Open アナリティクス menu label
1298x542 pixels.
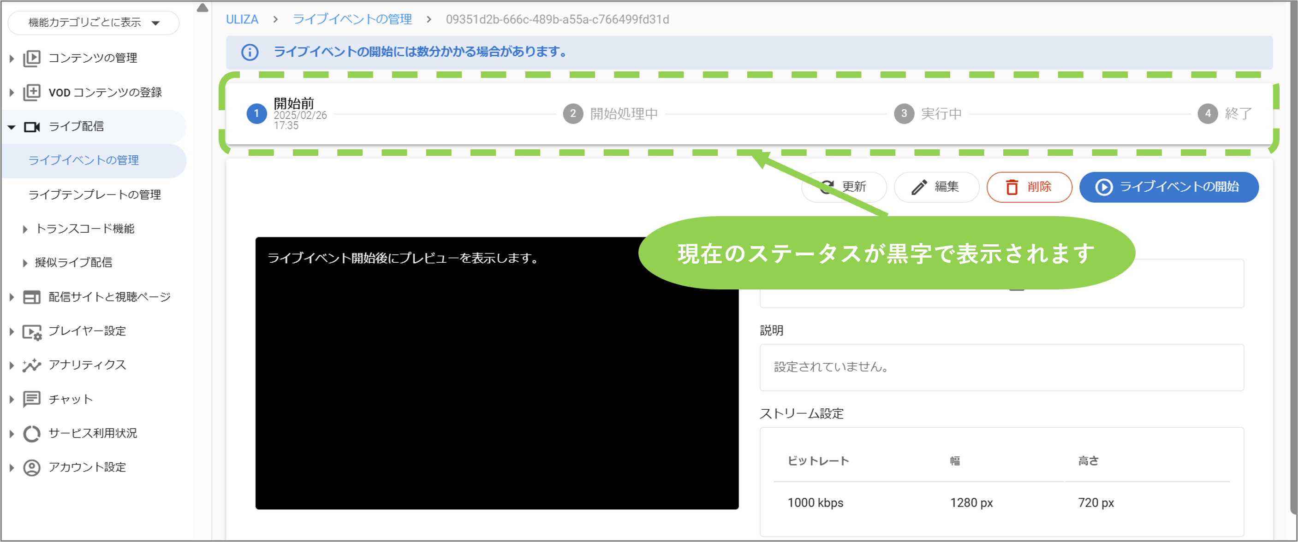pos(87,365)
